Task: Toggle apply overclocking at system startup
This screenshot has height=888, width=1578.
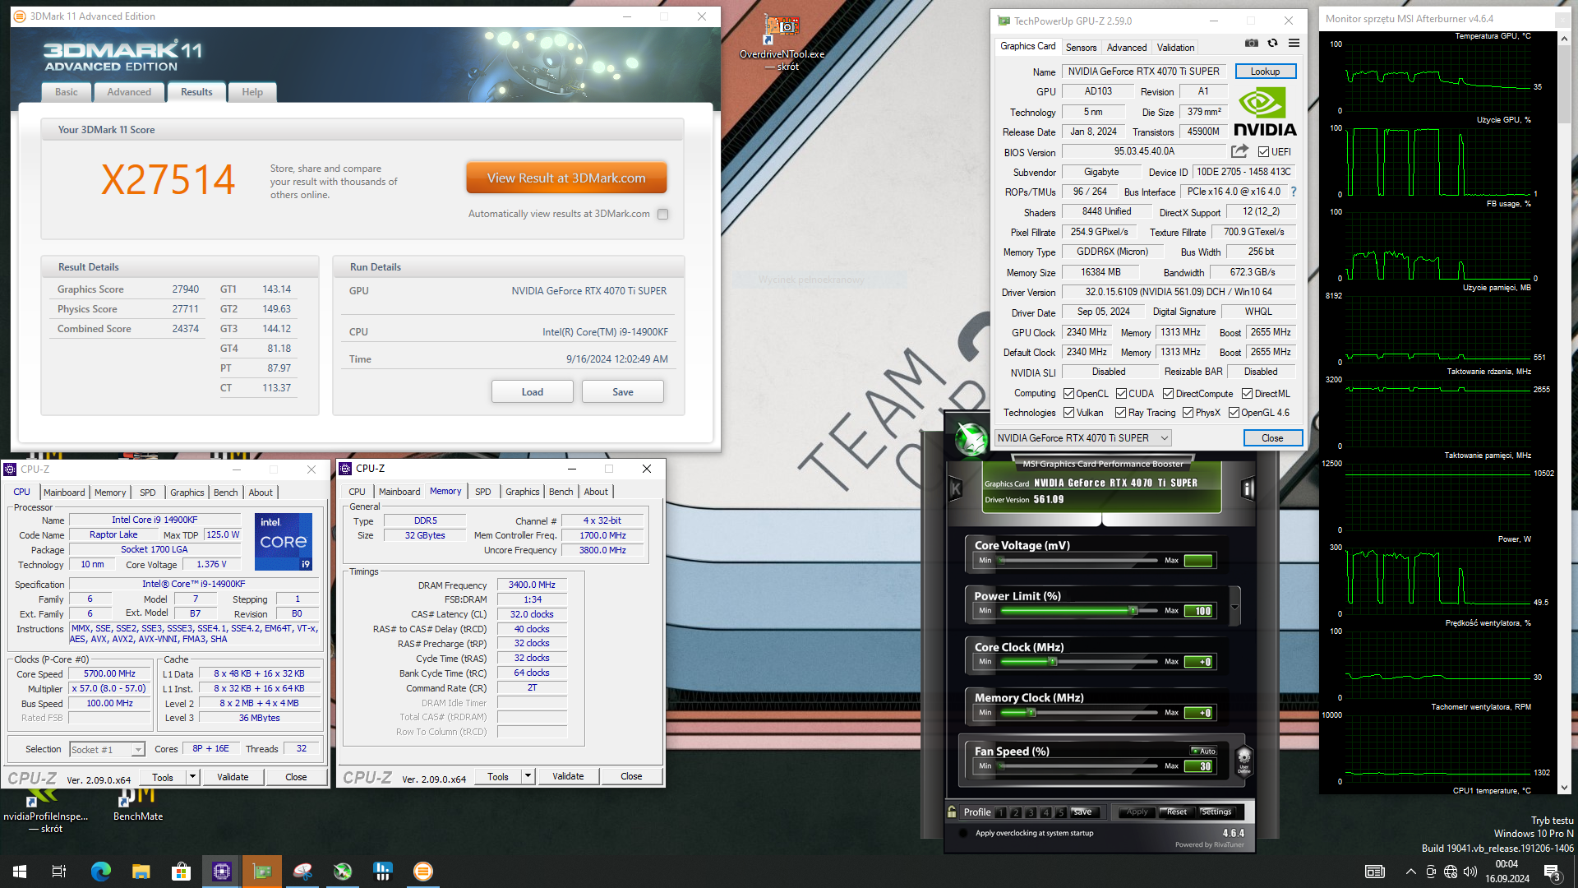Action: click(x=962, y=833)
